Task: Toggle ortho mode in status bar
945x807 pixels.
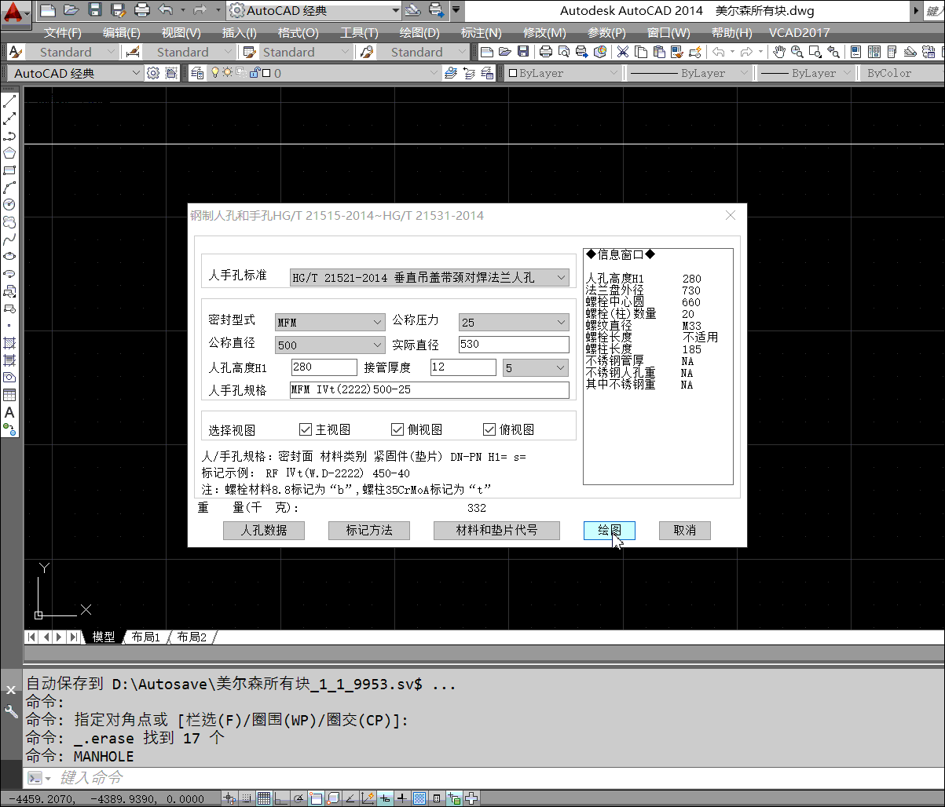Action: tap(281, 798)
